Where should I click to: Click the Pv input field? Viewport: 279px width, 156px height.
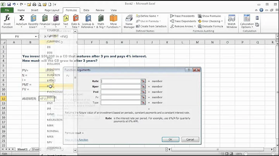click(x=121, y=97)
